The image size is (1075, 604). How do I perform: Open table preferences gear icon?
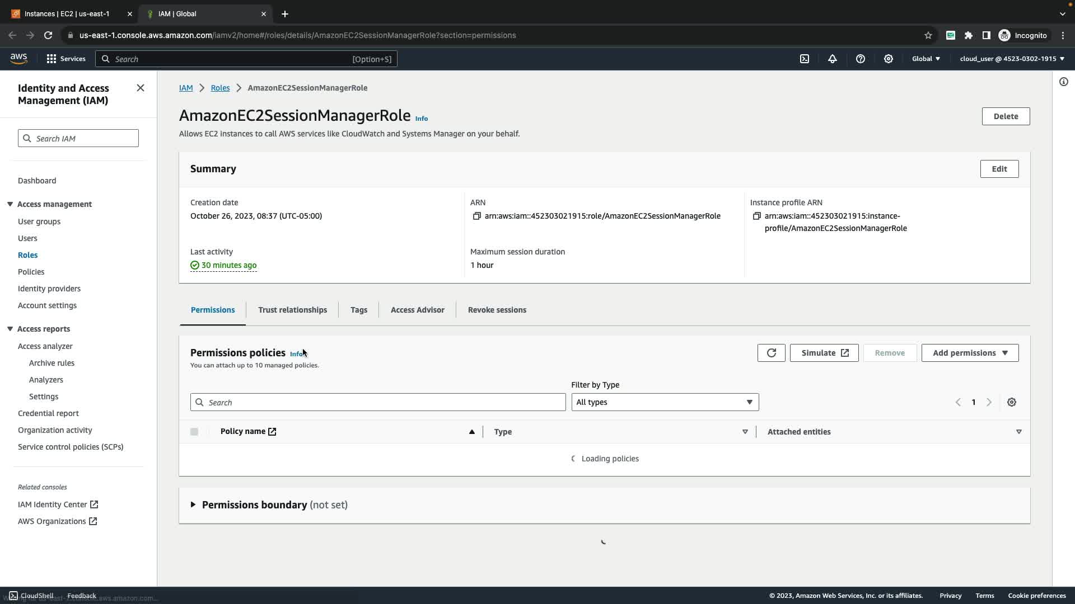coord(1012,402)
